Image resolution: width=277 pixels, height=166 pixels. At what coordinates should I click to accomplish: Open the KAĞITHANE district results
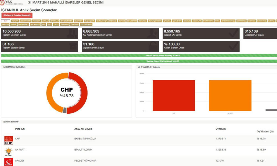click(x=262, y=21)
